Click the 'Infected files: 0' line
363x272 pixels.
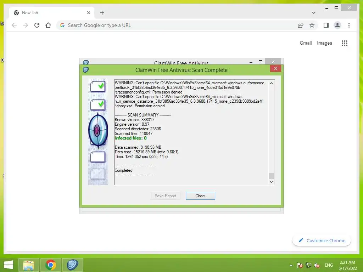131,138
